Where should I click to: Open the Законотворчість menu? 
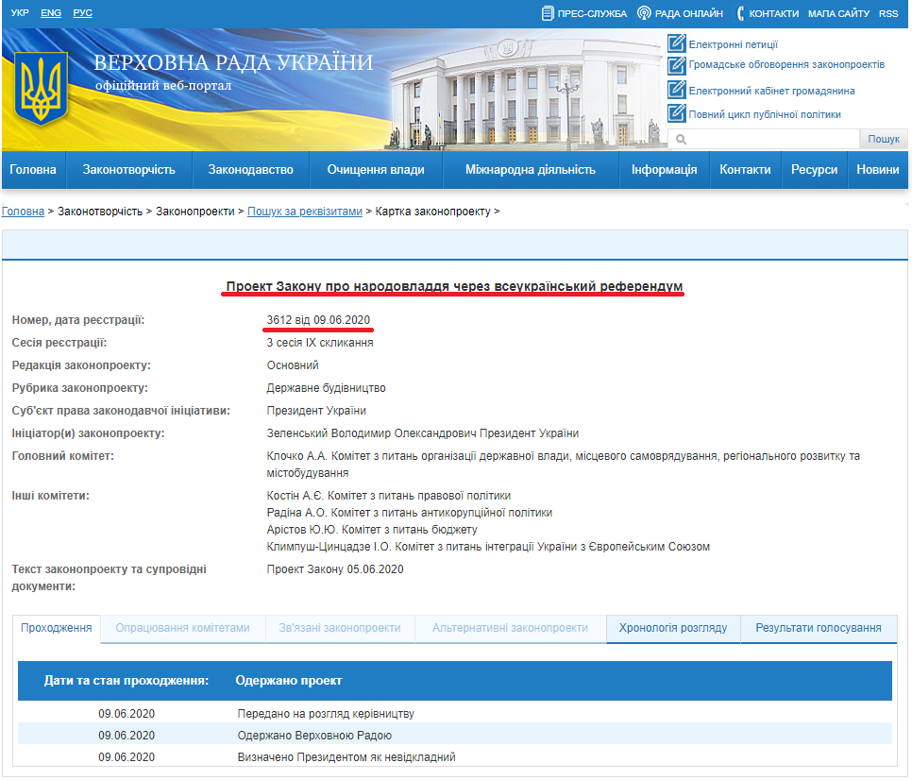point(128,170)
